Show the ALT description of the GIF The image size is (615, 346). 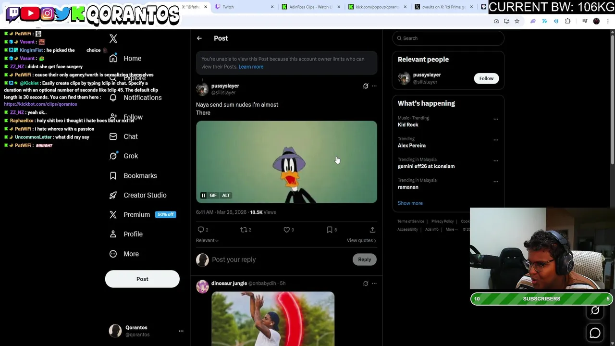(x=226, y=195)
